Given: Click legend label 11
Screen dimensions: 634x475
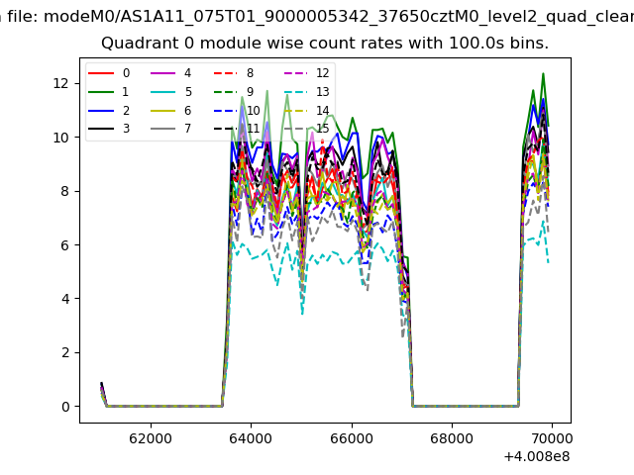Looking at the screenshot, I should click(254, 129).
